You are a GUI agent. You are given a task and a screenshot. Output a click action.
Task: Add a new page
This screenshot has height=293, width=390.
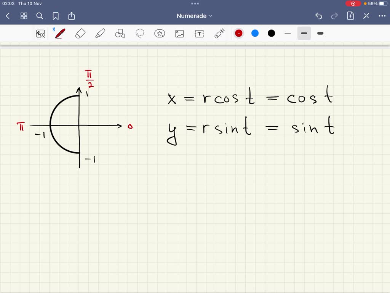(350, 16)
